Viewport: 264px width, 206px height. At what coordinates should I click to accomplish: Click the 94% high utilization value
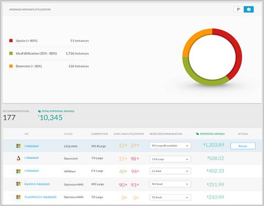(x=135, y=171)
